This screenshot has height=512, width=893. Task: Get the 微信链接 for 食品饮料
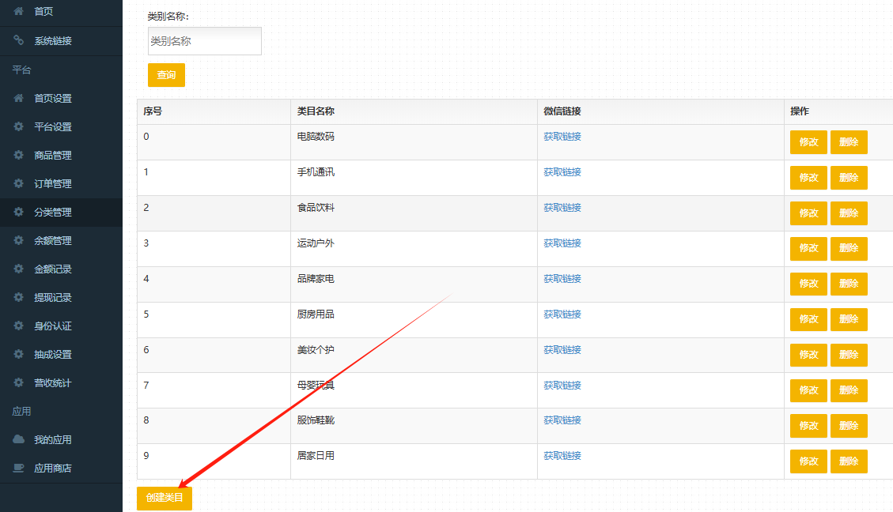click(x=562, y=208)
